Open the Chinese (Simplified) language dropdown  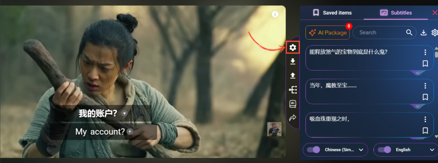click(x=361, y=150)
